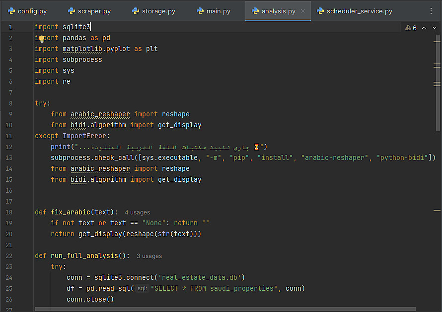Viewport: 442px width, 312px height.
Task: Show the "4 usages" of fix_arabic
Action: coord(137,212)
